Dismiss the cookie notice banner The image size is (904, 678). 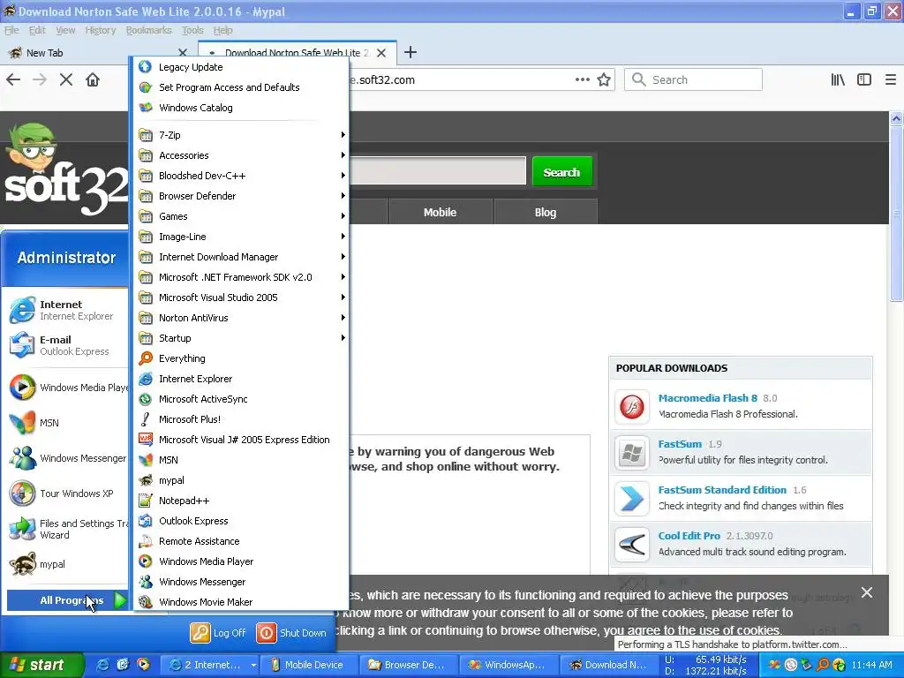[867, 592]
